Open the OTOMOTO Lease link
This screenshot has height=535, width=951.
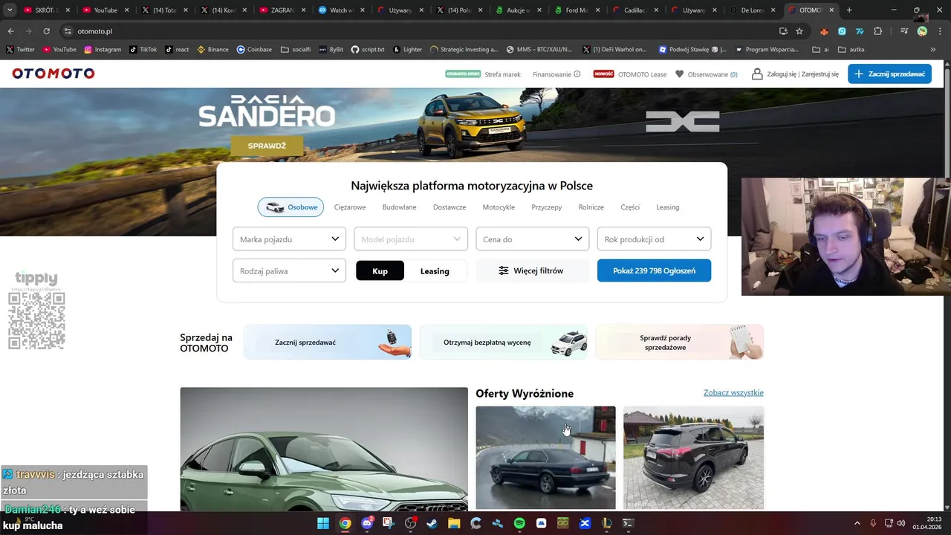[x=642, y=74]
